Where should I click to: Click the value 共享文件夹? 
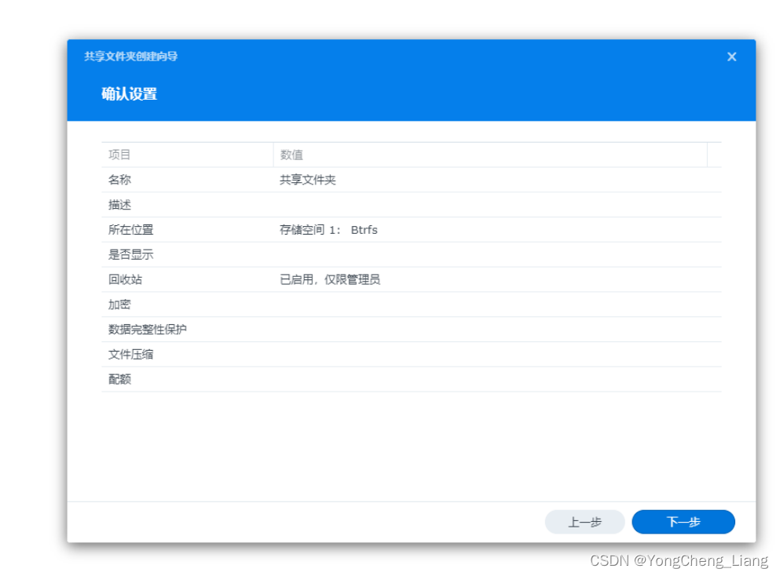307,180
